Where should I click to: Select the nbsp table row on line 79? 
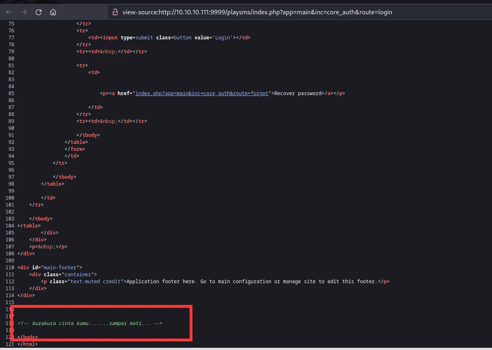(112, 51)
